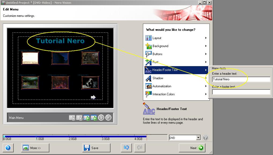Click the 4.0GB capacity label
The image size is (273, 155).
tap(138, 139)
